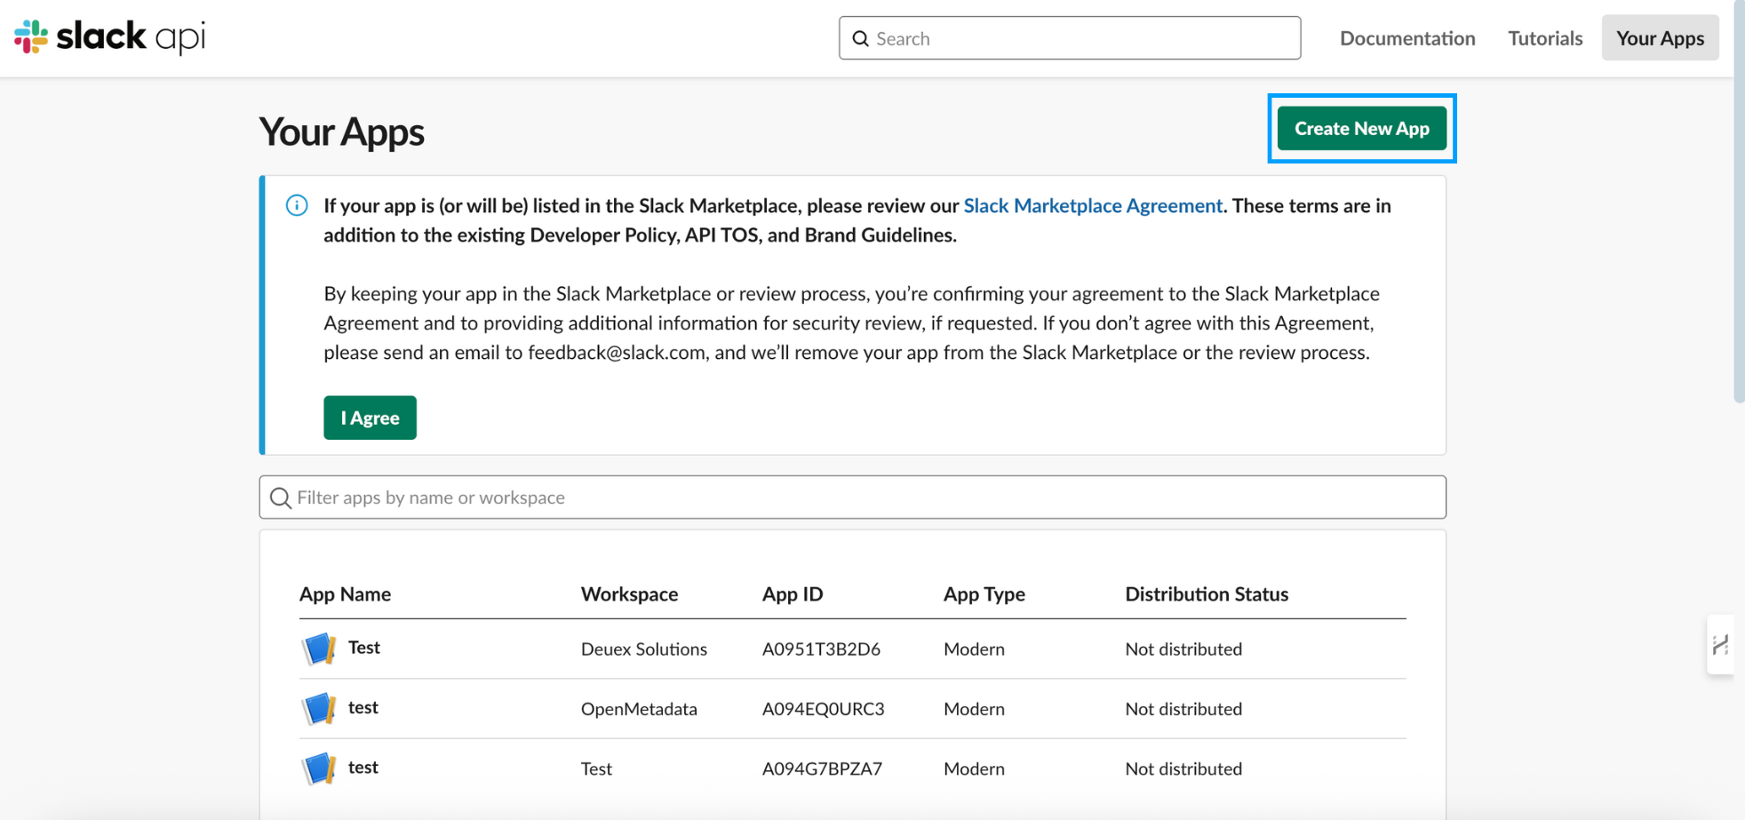Image resolution: width=1745 pixels, height=820 pixels.
Task: Go to the Tutorials page
Action: coord(1544,38)
